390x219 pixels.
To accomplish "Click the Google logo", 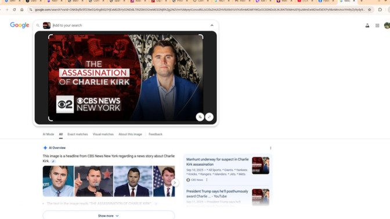I will [20, 25].
